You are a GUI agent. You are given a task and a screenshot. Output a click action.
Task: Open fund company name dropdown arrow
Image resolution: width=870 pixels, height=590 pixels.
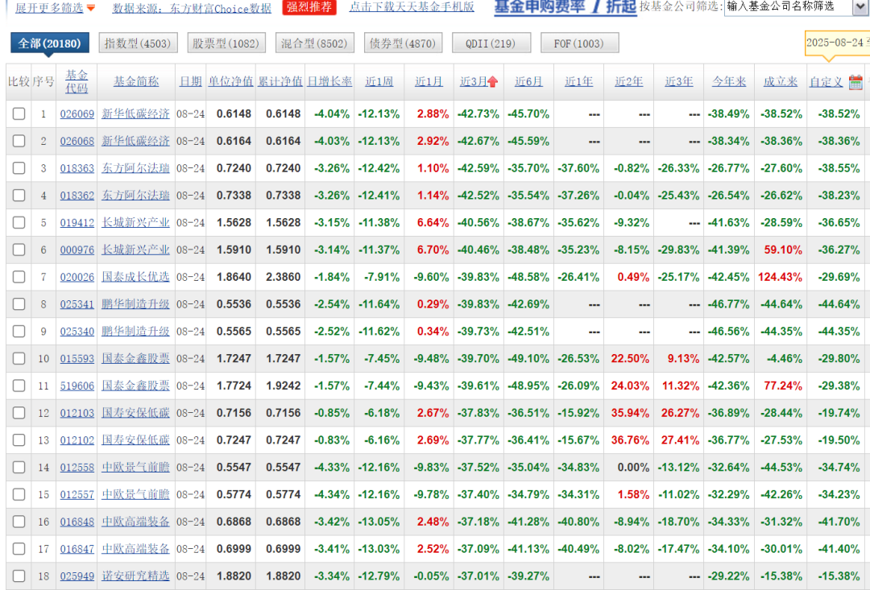860,7
